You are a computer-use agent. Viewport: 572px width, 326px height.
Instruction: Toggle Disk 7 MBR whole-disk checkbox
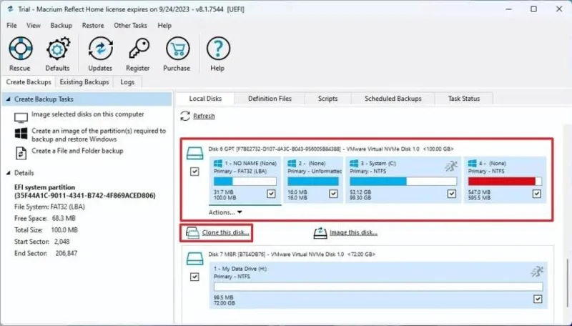(194, 277)
